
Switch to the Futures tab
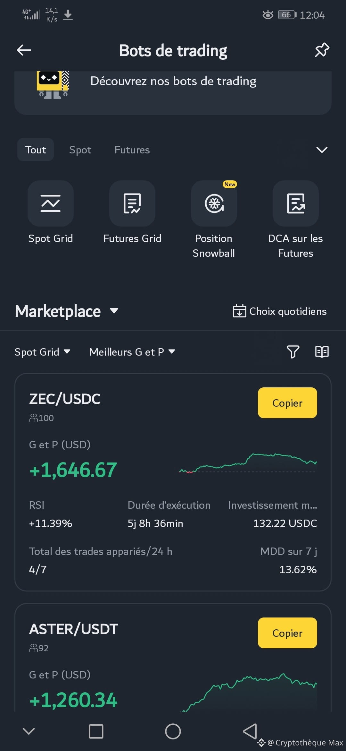tap(132, 150)
